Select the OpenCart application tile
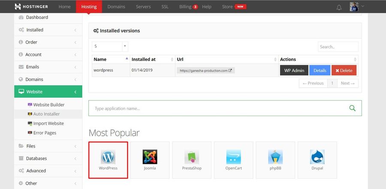Viewport: 386px width, 189px height. click(234, 160)
